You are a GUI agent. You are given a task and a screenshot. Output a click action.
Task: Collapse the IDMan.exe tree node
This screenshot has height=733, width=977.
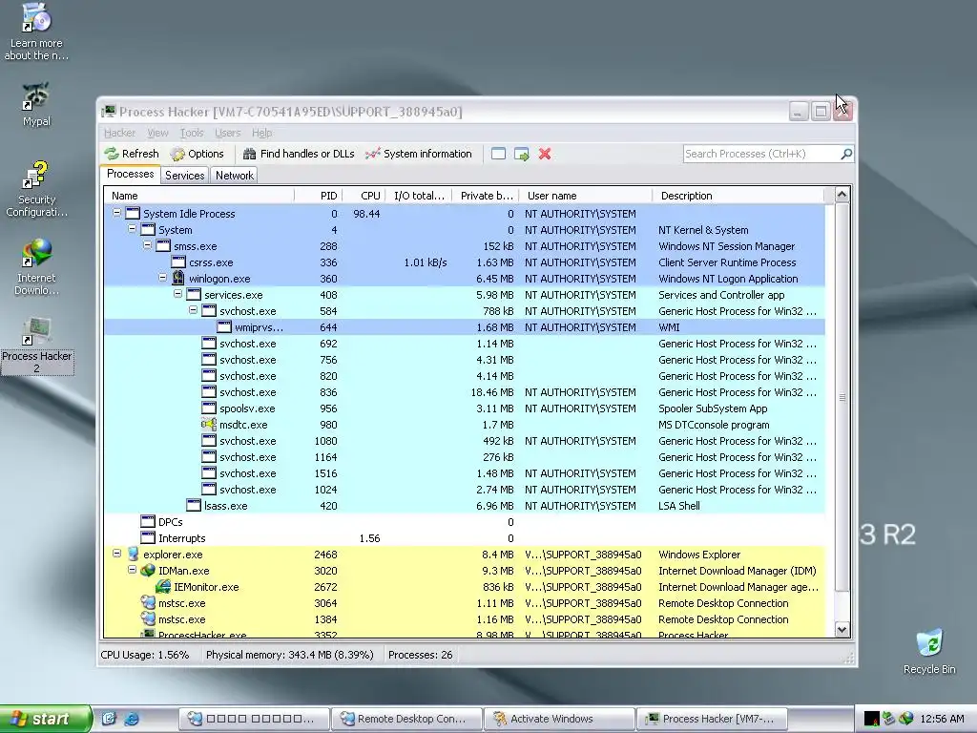coord(132,570)
